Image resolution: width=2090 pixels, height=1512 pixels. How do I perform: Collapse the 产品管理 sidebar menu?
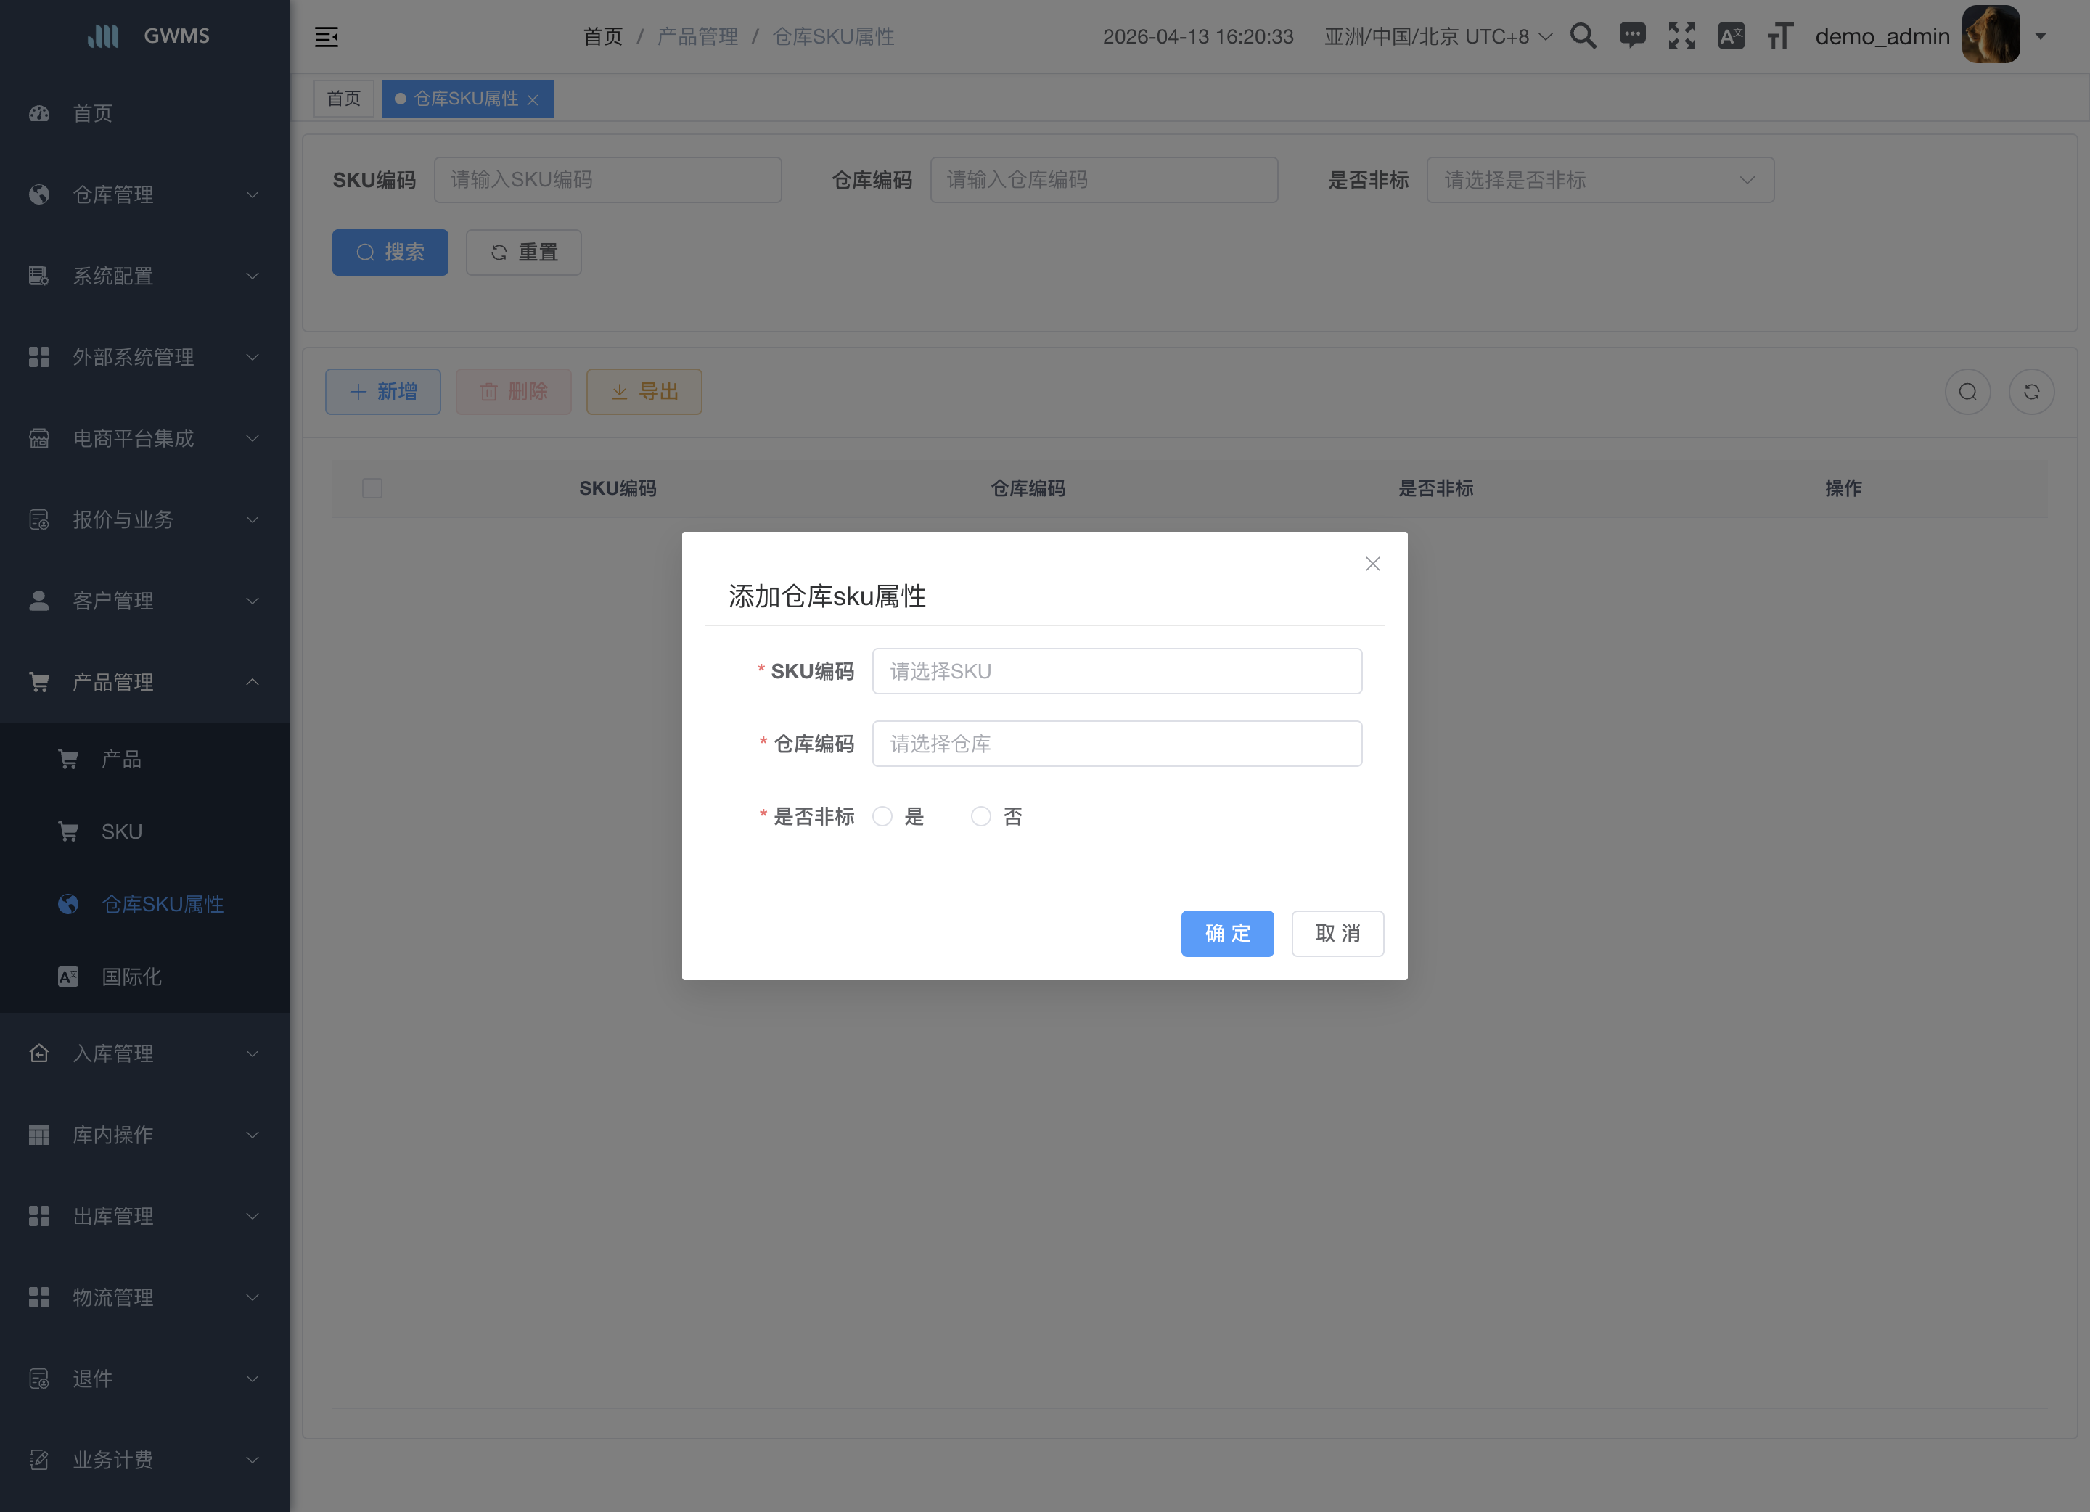(144, 682)
